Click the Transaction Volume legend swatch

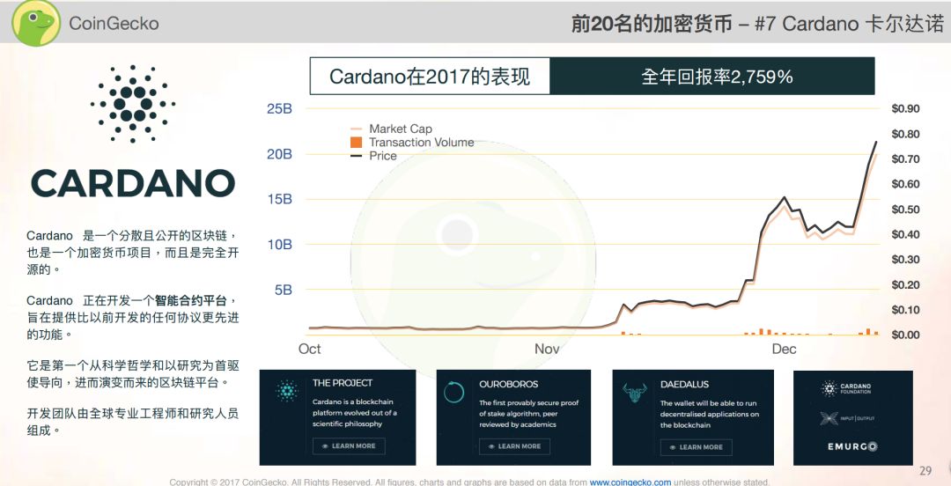tap(356, 142)
